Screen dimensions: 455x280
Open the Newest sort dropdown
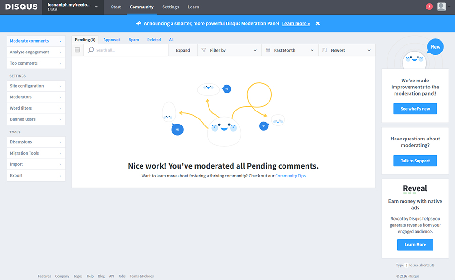(x=347, y=50)
